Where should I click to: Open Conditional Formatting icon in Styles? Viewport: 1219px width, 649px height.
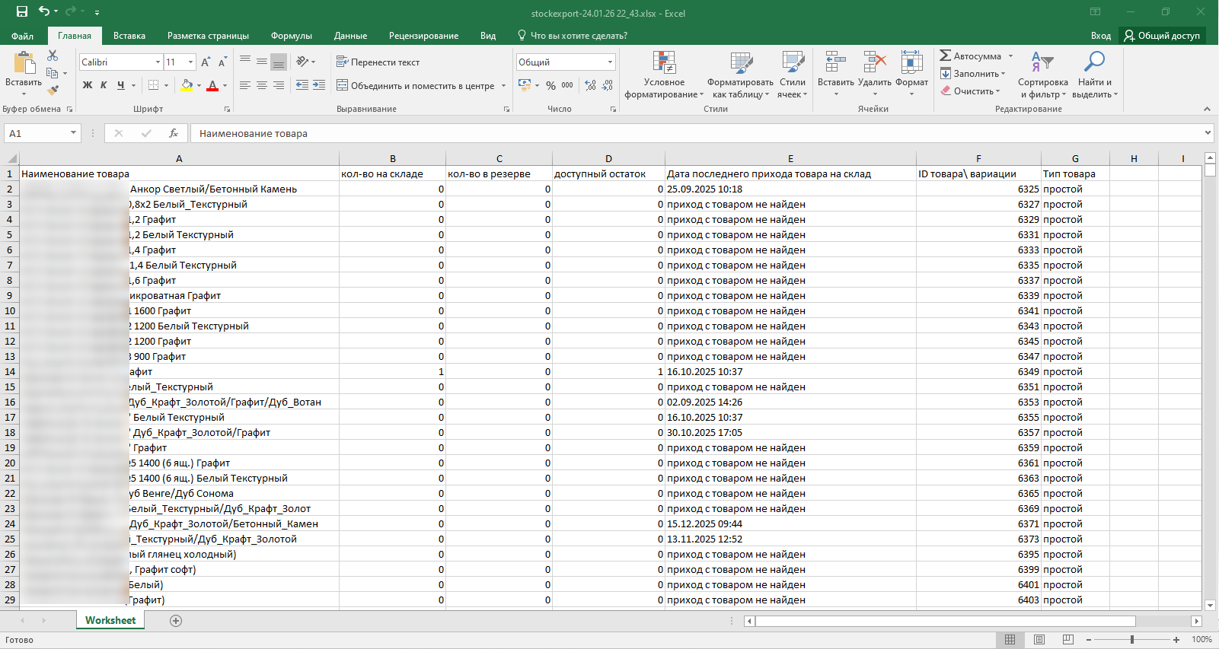click(x=664, y=63)
